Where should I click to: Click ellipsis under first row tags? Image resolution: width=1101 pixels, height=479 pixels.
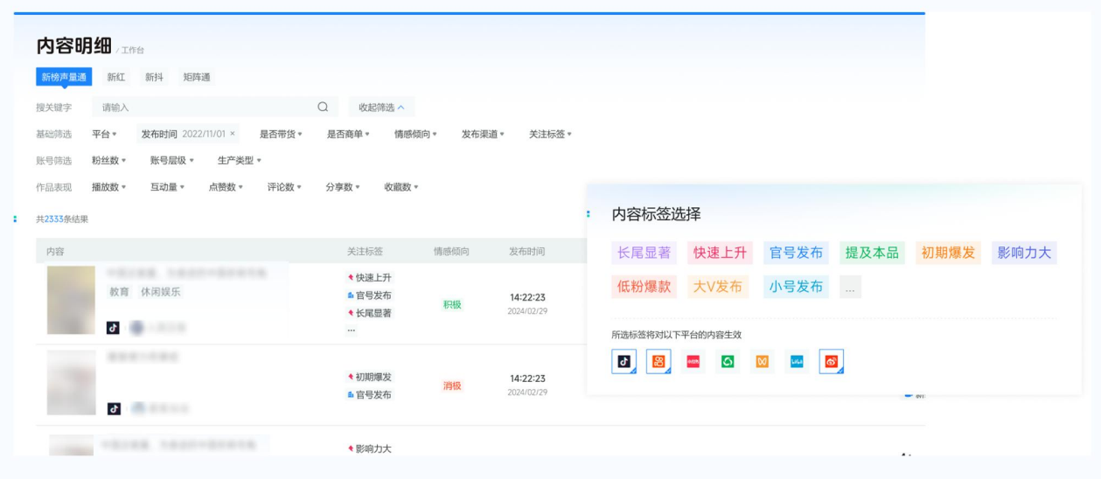coord(351,329)
